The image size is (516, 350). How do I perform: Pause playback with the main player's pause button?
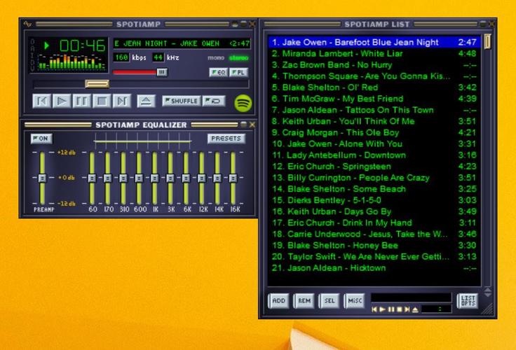coord(81,101)
